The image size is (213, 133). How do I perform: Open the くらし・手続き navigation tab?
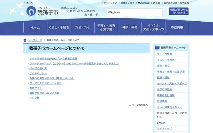coord(59,28)
